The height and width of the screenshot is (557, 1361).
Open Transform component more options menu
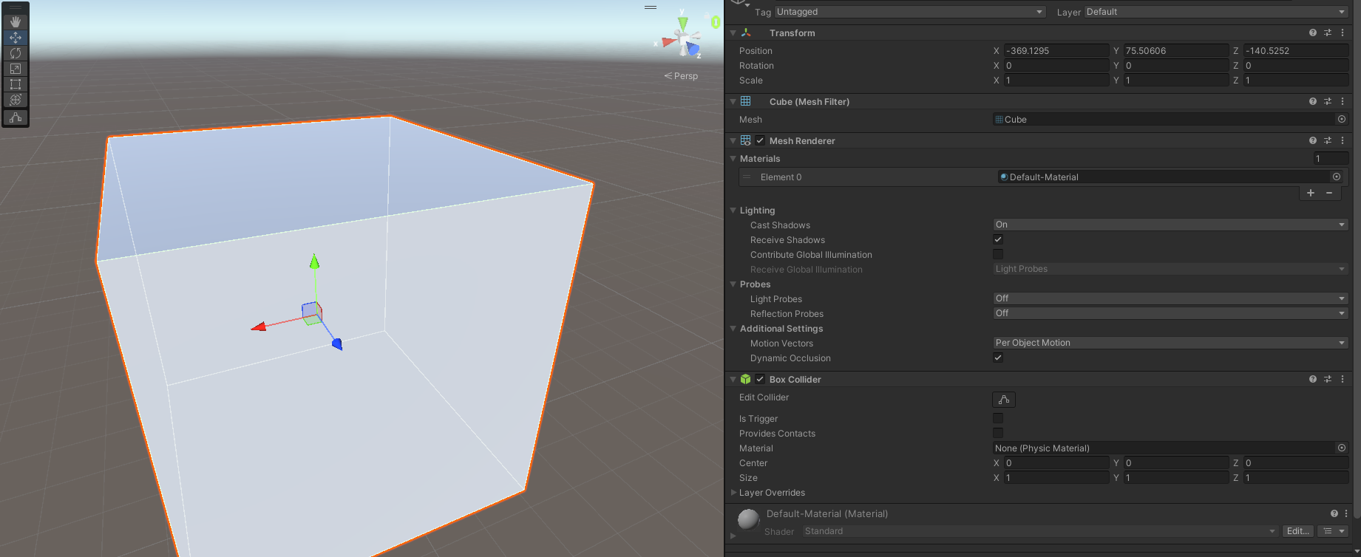1343,33
